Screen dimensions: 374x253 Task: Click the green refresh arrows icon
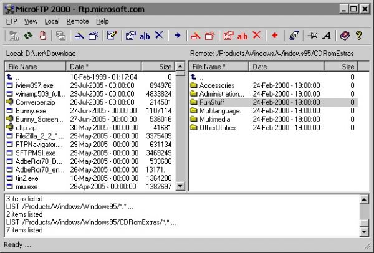tap(29, 36)
